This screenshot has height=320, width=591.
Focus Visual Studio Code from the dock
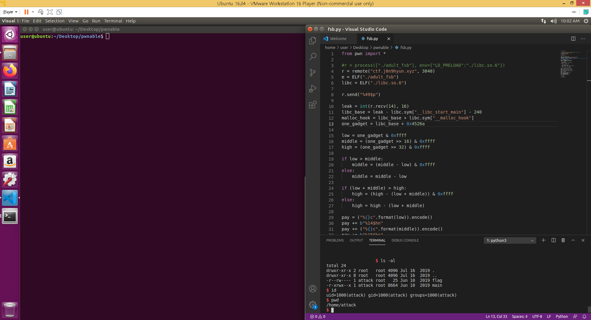pos(10,198)
